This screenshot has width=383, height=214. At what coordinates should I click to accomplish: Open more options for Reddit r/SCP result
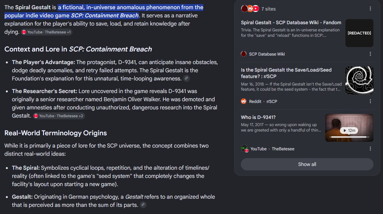tap(370, 101)
